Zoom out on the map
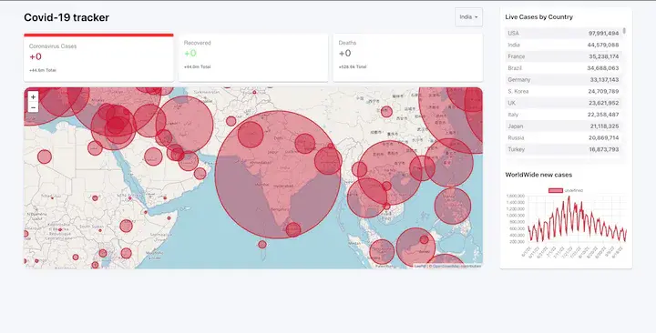The image size is (656, 333). (x=33, y=107)
